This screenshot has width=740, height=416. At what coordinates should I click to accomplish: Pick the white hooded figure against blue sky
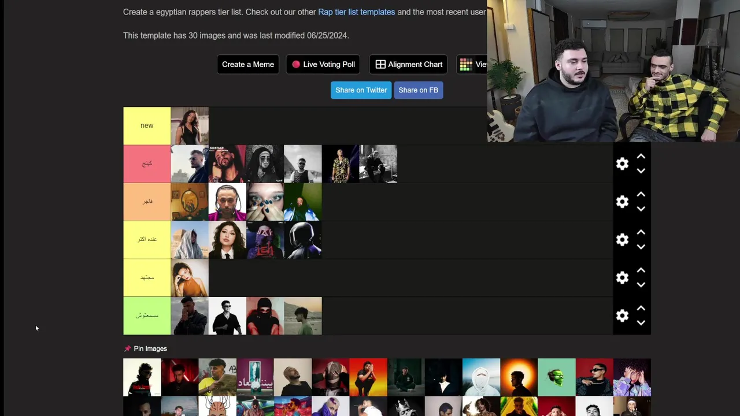(481, 377)
